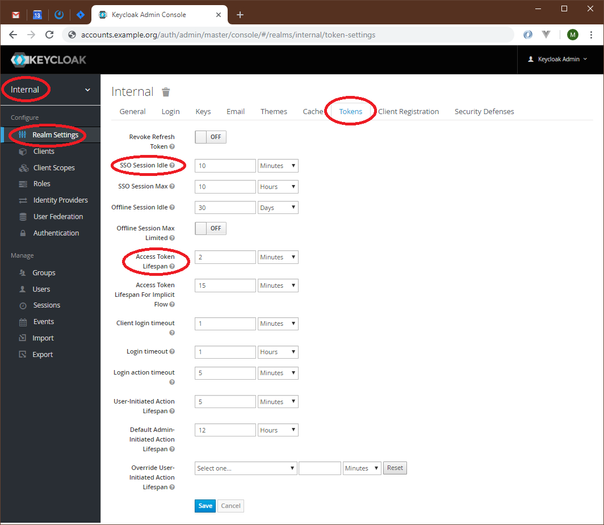Image resolution: width=604 pixels, height=525 pixels.
Task: Show help tooltip for Offline Session Idle
Action: pyautogui.click(x=172, y=207)
